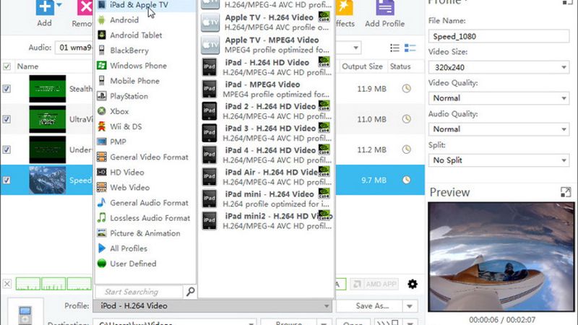The width and height of the screenshot is (578, 325).
Task: Close the CPU graph panel
Action: pos(7,284)
